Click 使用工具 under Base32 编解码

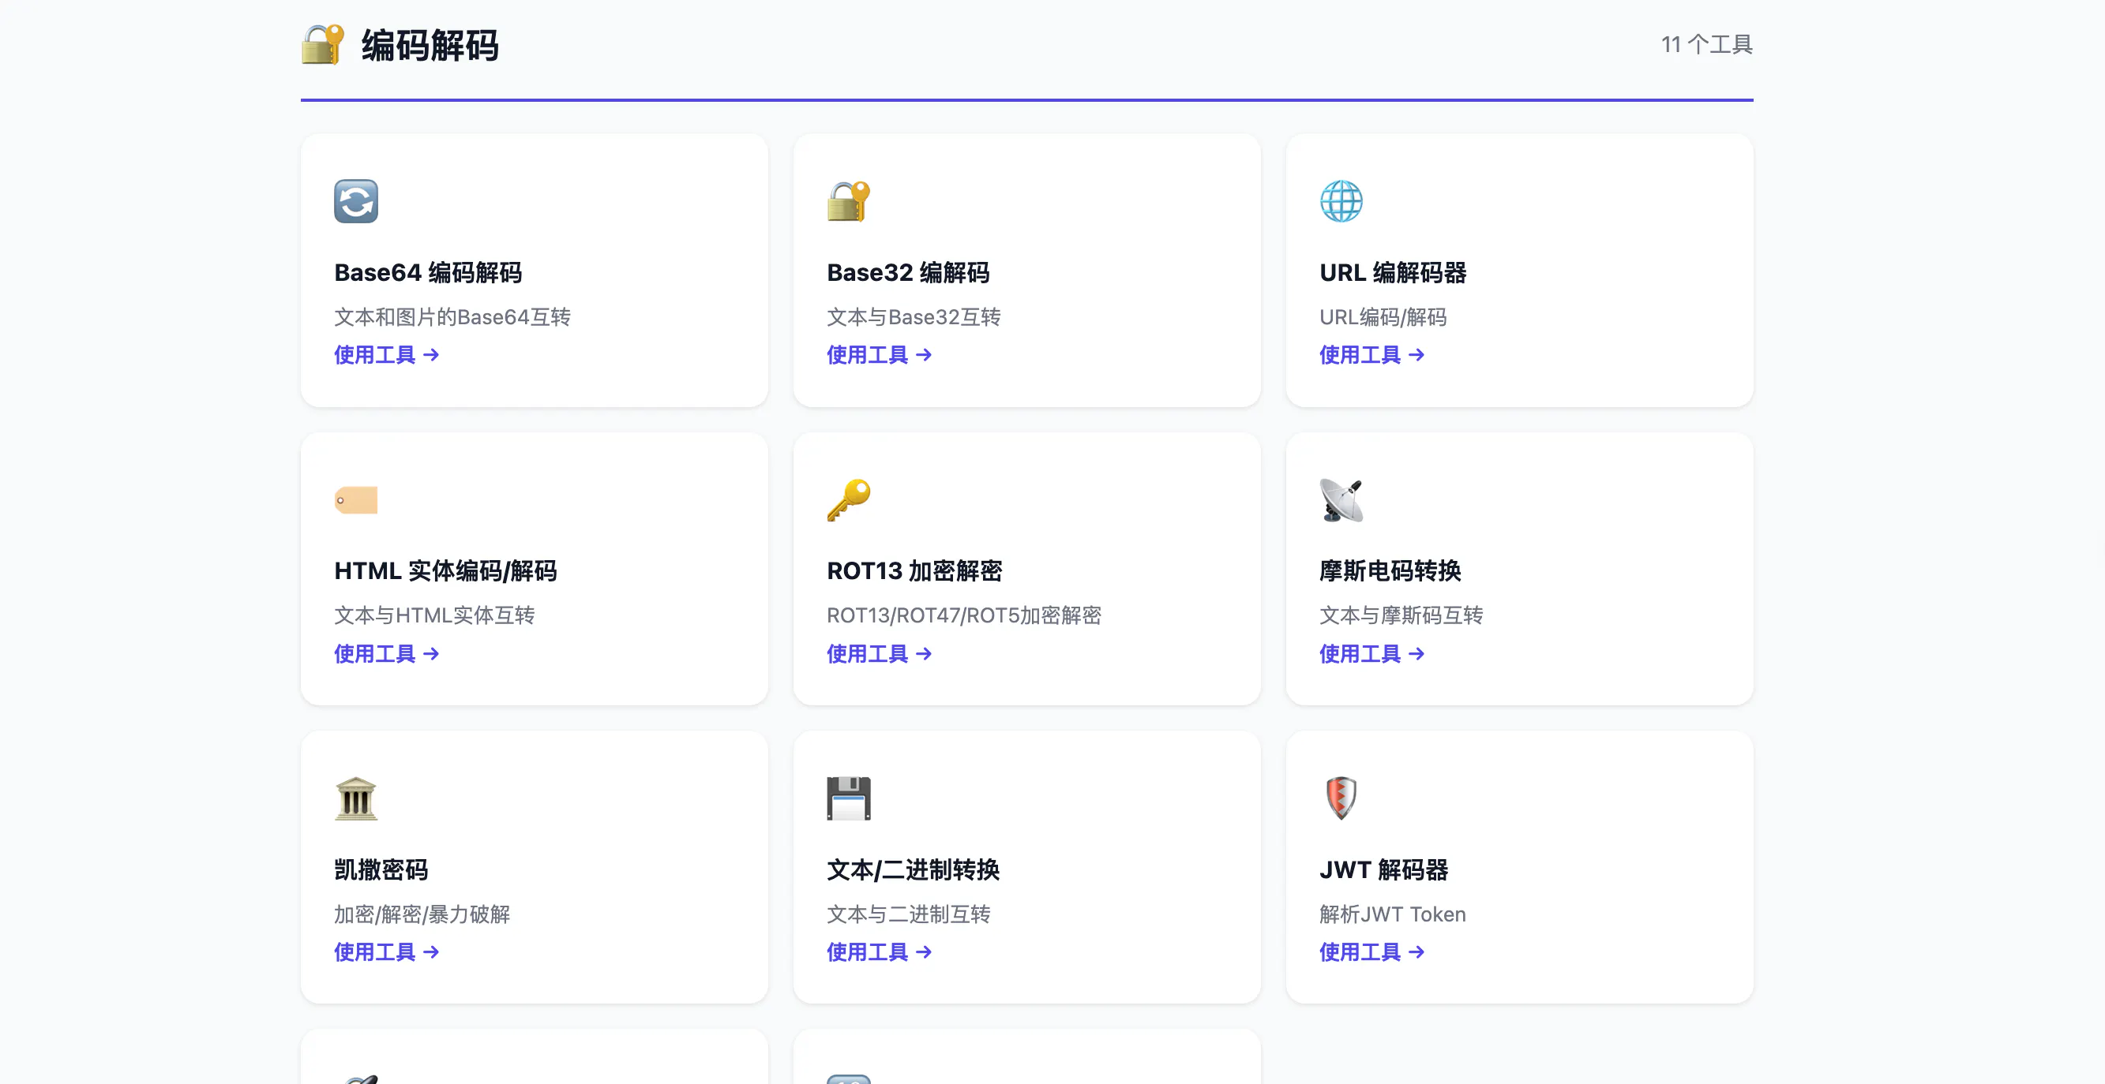pos(880,355)
